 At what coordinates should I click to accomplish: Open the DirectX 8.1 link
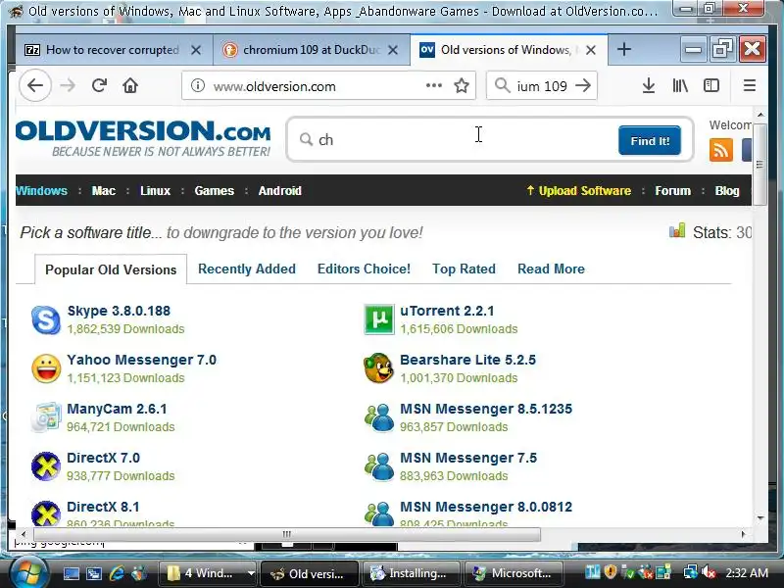pos(103,507)
